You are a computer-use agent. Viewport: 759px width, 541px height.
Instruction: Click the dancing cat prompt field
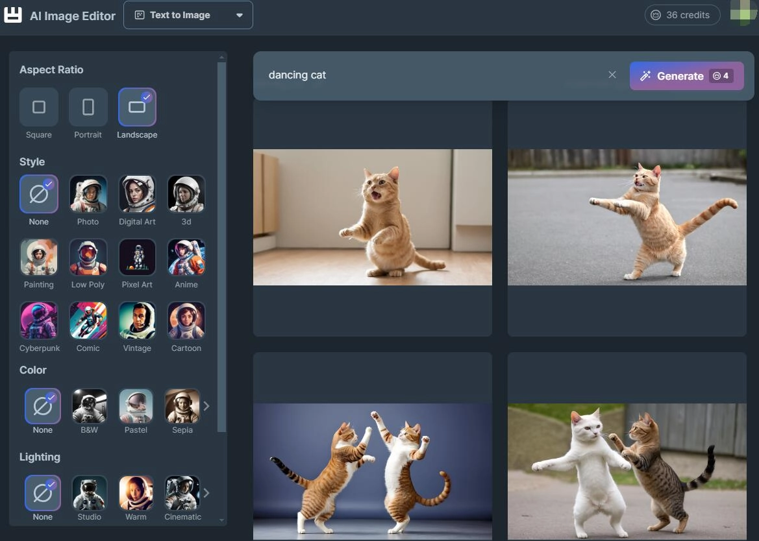(x=429, y=75)
